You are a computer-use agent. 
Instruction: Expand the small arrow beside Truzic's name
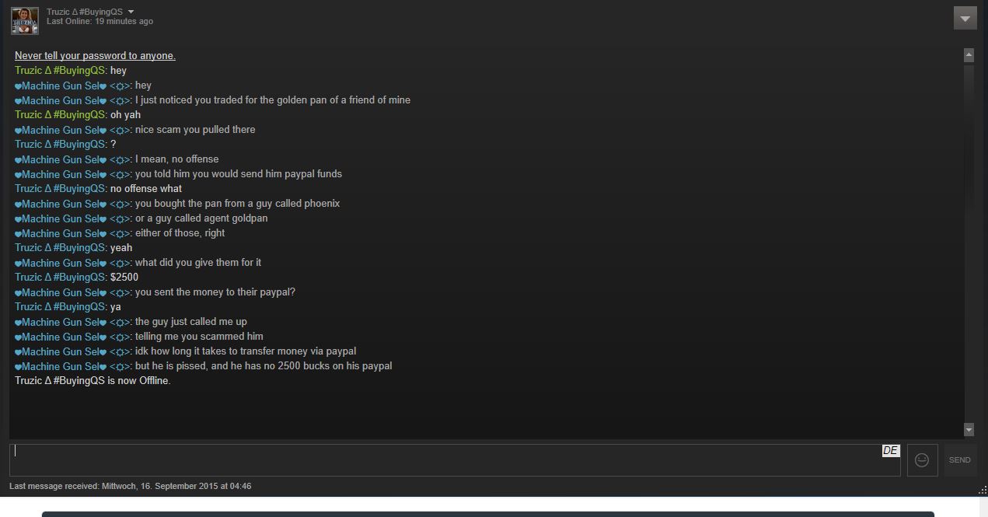point(131,12)
